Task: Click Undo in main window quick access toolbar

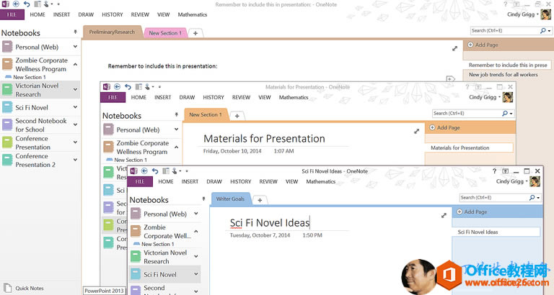Action: (x=27, y=4)
